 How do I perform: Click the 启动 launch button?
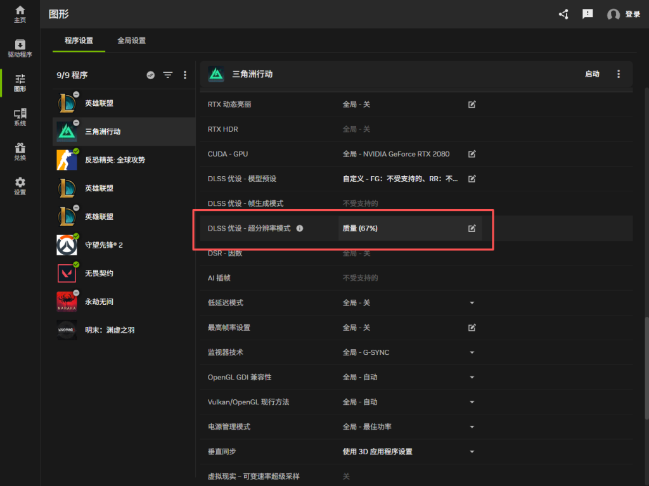coord(592,74)
